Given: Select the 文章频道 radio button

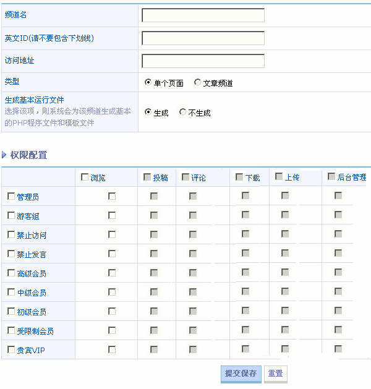Looking at the screenshot, I should tap(198, 82).
